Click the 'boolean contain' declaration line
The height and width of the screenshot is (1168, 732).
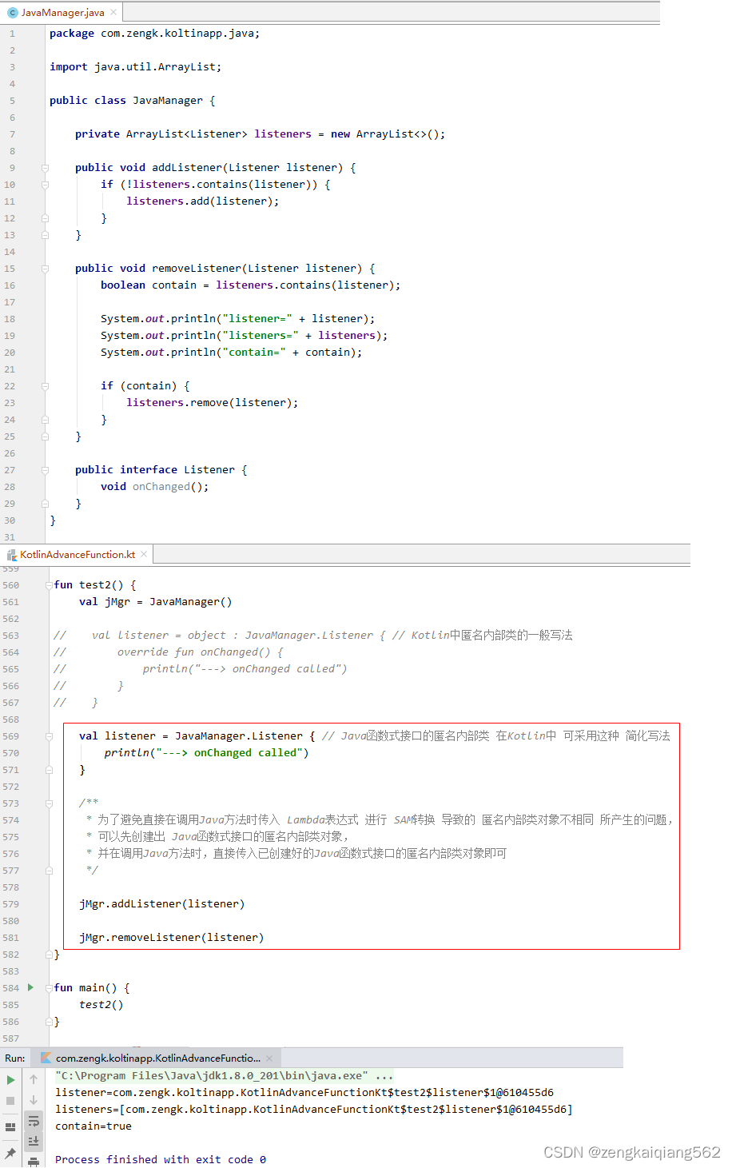click(x=251, y=285)
